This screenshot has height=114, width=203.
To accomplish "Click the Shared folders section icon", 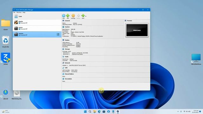I will tap(63, 74).
